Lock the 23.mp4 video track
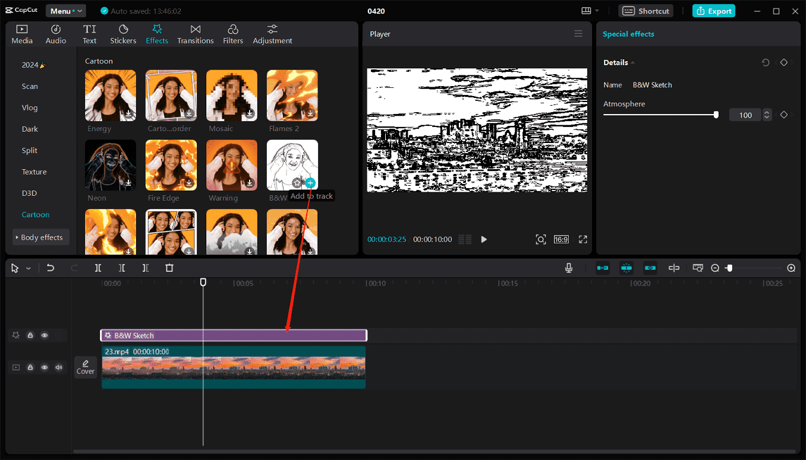This screenshot has height=460, width=806. 30,367
